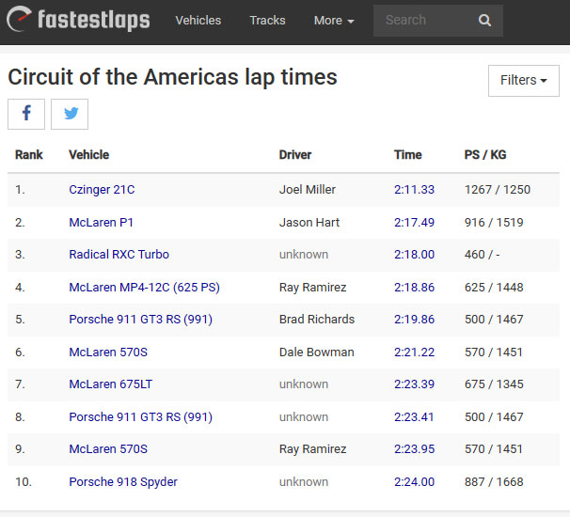Click the PS / KG column header
This screenshot has height=517, width=570.
[485, 155]
